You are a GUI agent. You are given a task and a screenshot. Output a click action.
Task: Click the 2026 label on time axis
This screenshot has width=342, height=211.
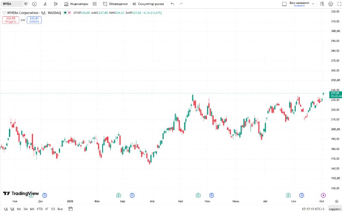70,201
